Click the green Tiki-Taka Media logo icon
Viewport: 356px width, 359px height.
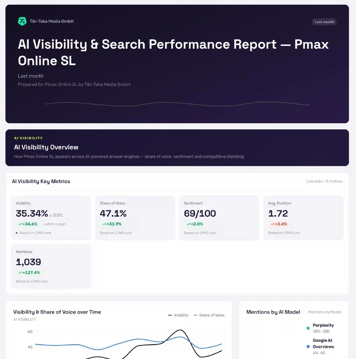click(x=22, y=21)
